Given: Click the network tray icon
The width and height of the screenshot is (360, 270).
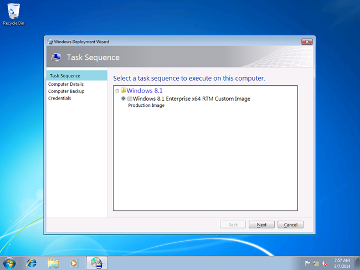Looking at the screenshot, I should (316, 263).
